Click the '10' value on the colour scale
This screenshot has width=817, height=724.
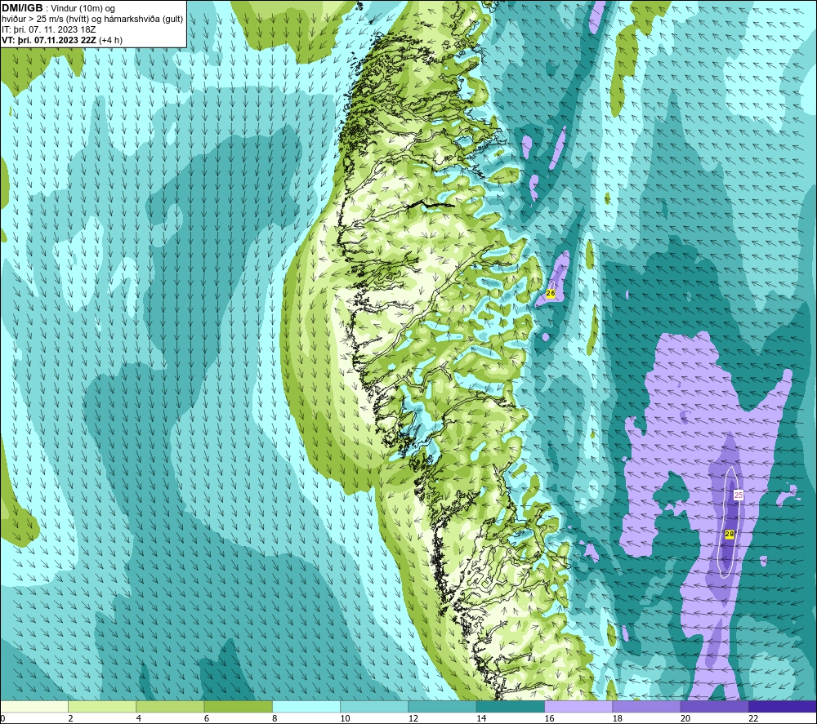pos(345,718)
